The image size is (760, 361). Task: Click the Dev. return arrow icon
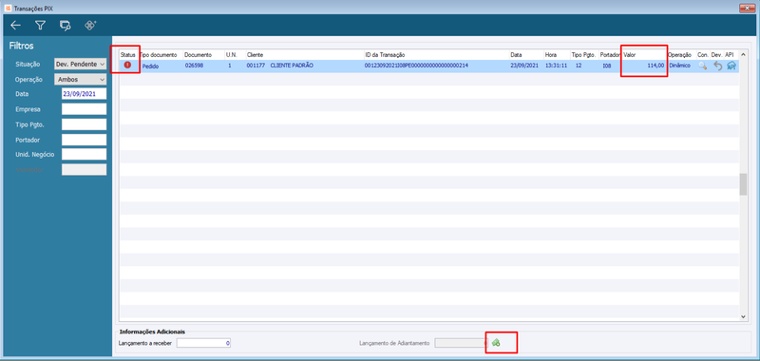(x=718, y=66)
